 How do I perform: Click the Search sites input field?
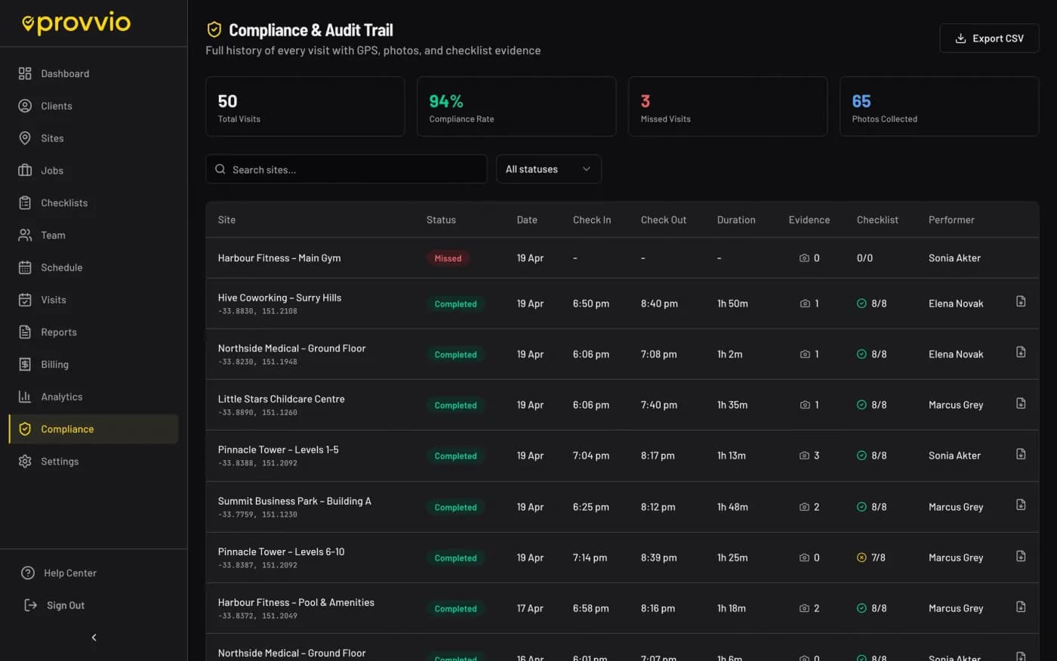[347, 169]
